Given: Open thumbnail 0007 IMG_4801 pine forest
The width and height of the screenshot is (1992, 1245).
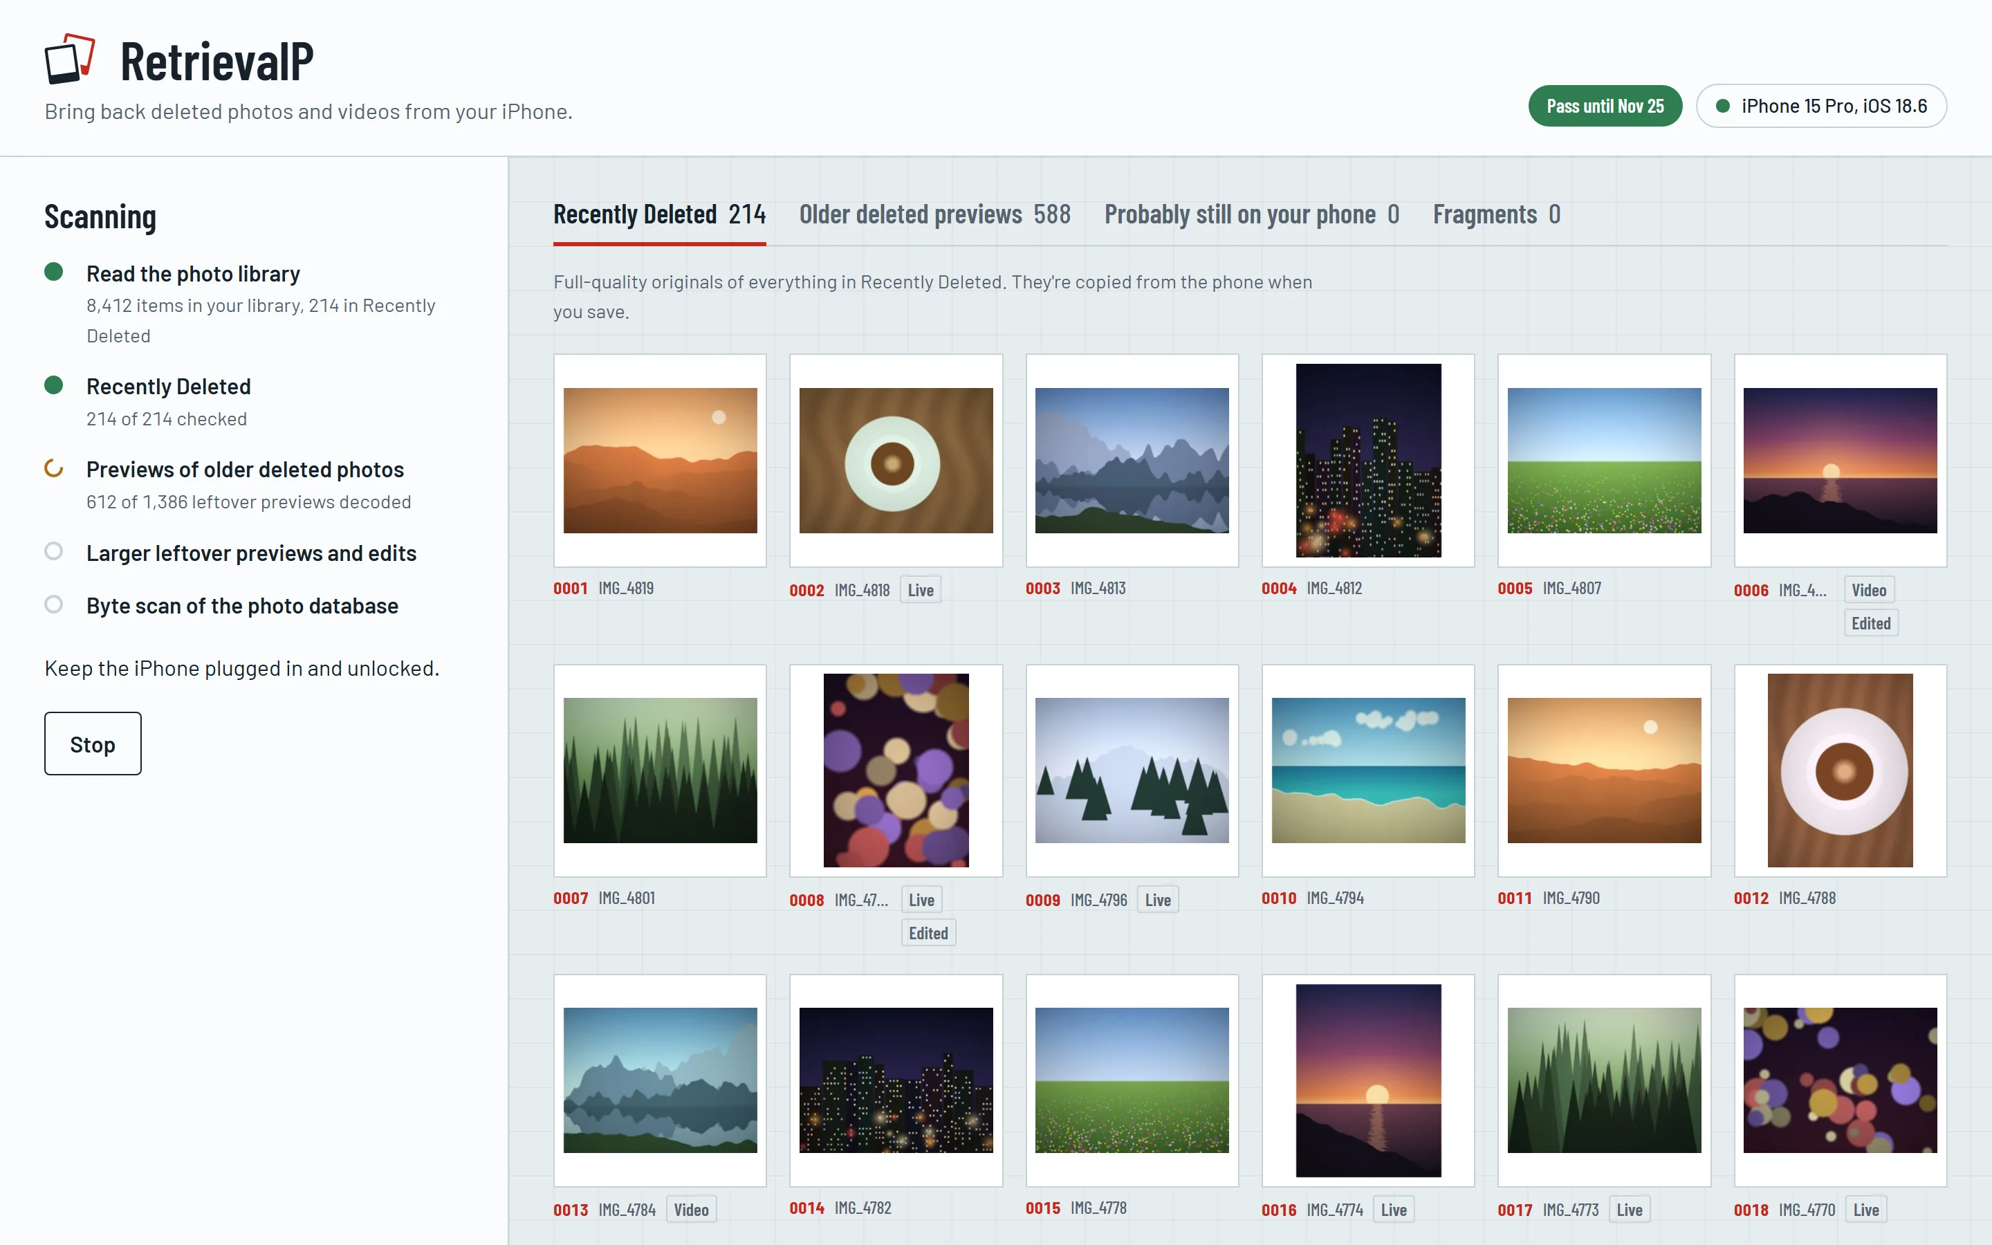Looking at the screenshot, I should pos(660,771).
